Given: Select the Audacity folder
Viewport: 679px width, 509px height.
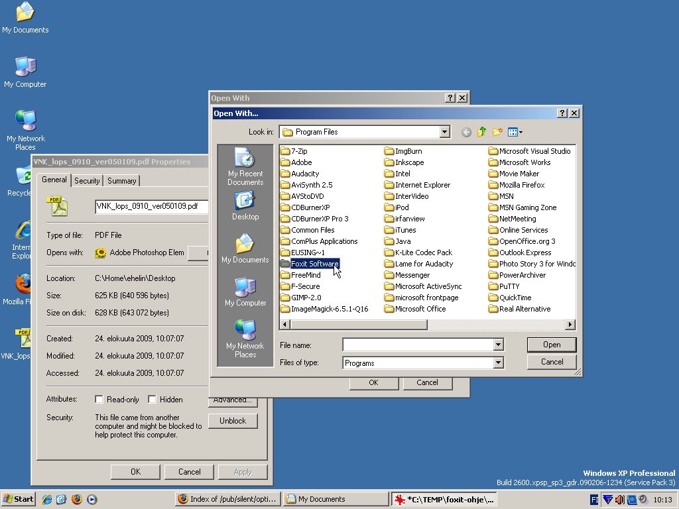Looking at the screenshot, I should point(299,174).
